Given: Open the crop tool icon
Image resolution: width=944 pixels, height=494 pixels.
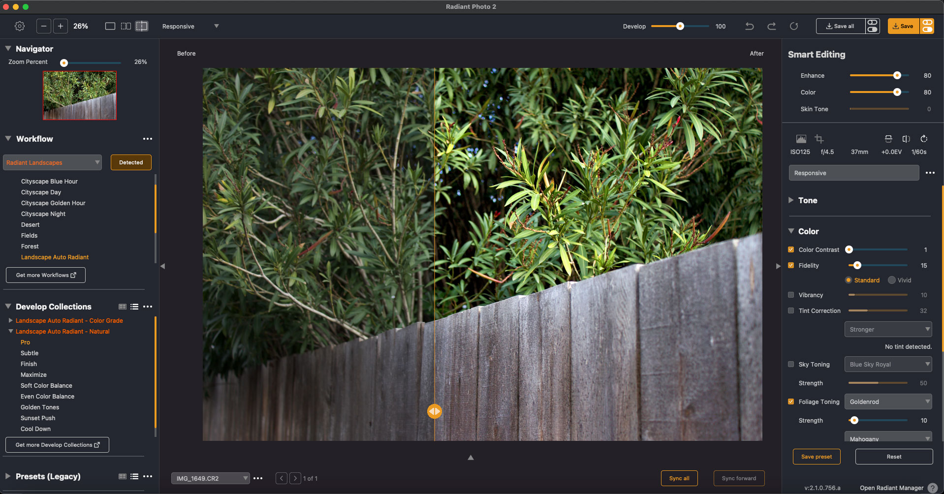Looking at the screenshot, I should [x=819, y=139].
